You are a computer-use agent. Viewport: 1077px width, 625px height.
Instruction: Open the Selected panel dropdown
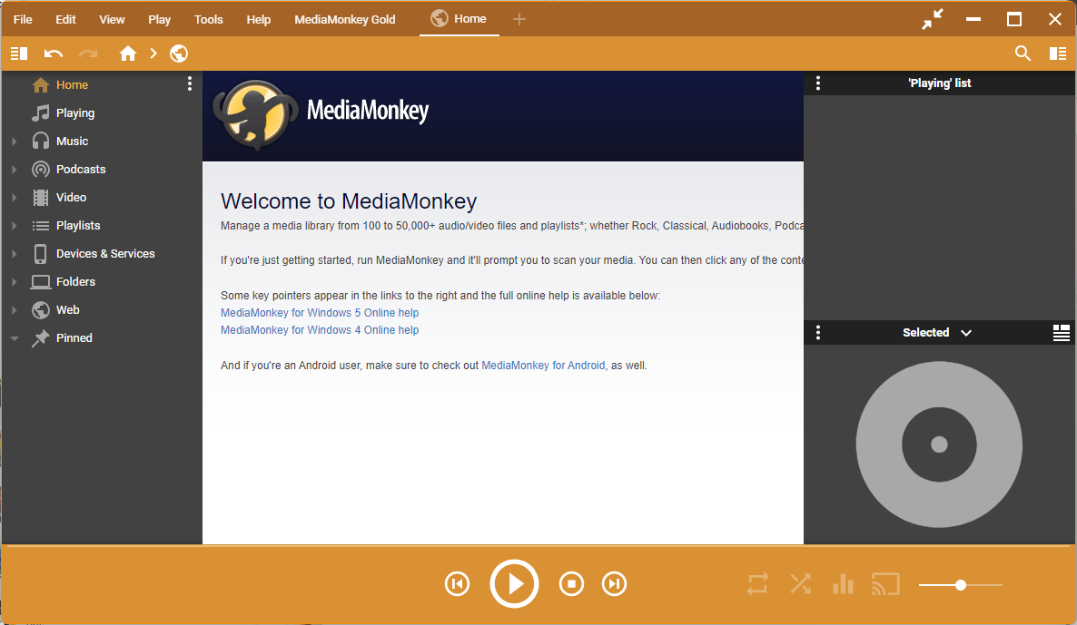965,333
